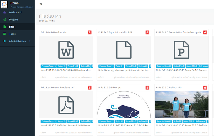Open the fish sticker image thumbnail

(124, 104)
